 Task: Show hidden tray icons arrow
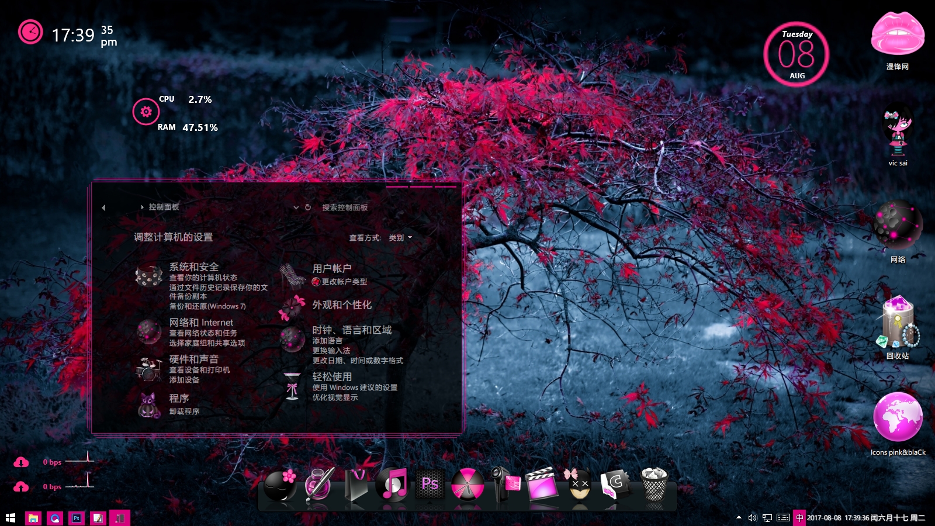click(x=739, y=518)
